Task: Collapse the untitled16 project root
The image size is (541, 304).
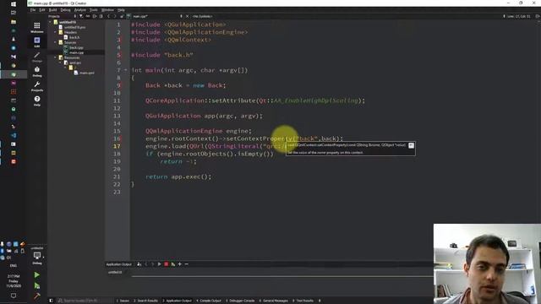Action: click(x=51, y=22)
